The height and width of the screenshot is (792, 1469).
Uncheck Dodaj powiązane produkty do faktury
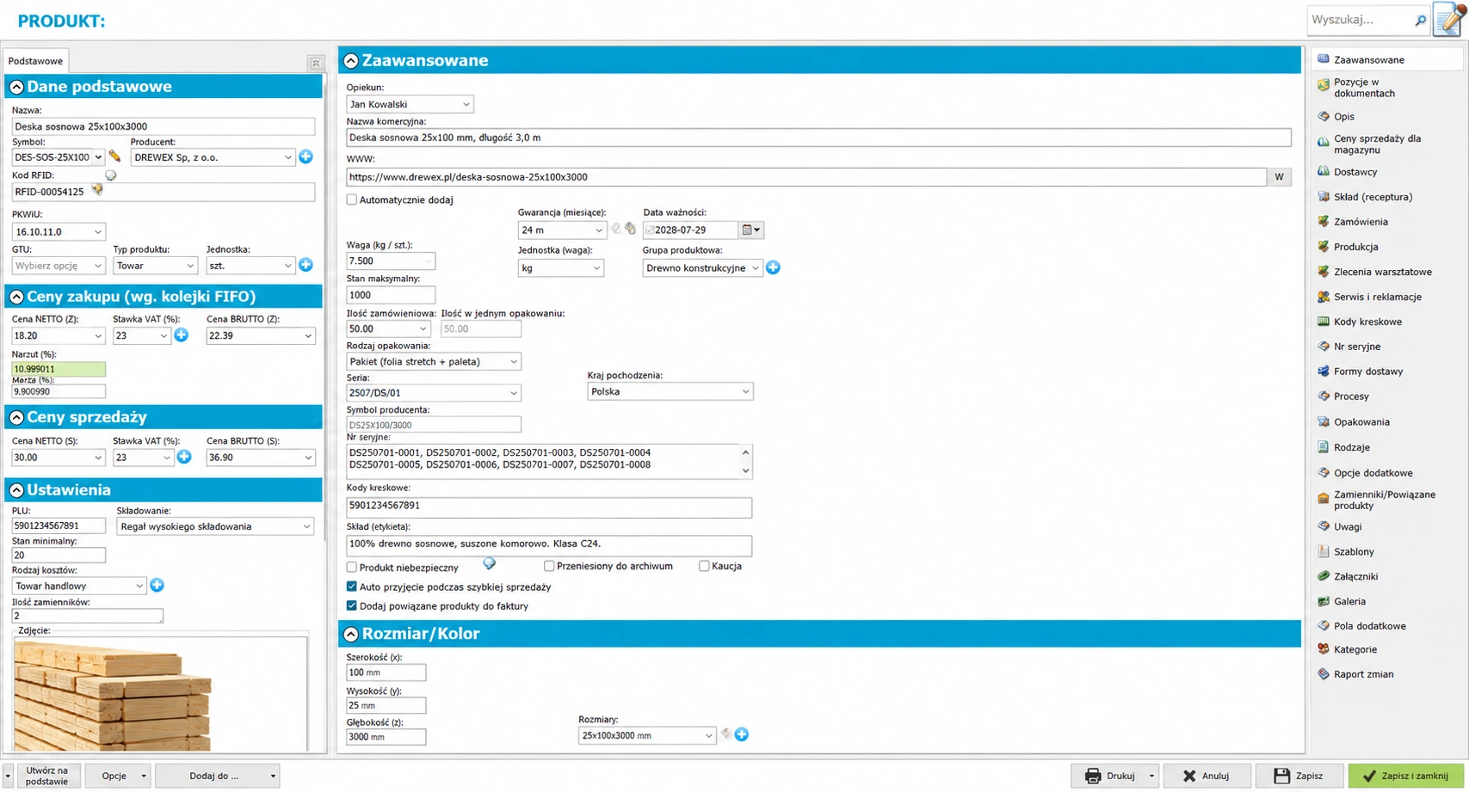point(352,605)
